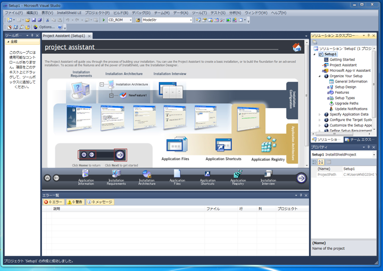Expand Configure the Target System node
The width and height of the screenshot is (383, 271).
320,120
